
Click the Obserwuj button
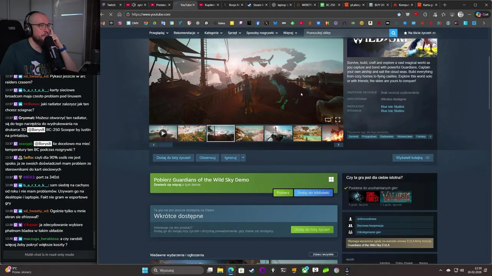coord(207,158)
